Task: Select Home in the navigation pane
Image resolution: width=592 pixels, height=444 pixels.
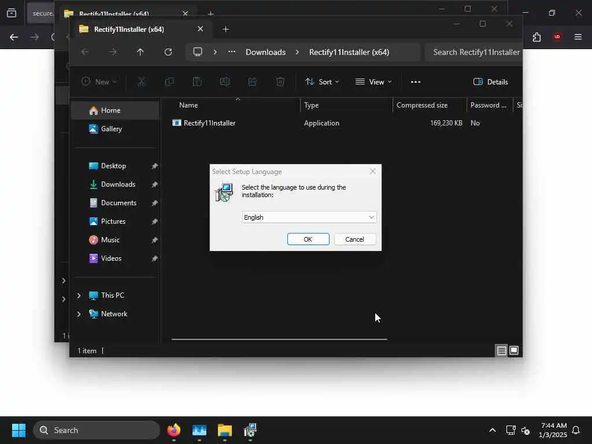Action: pyautogui.click(x=115, y=110)
